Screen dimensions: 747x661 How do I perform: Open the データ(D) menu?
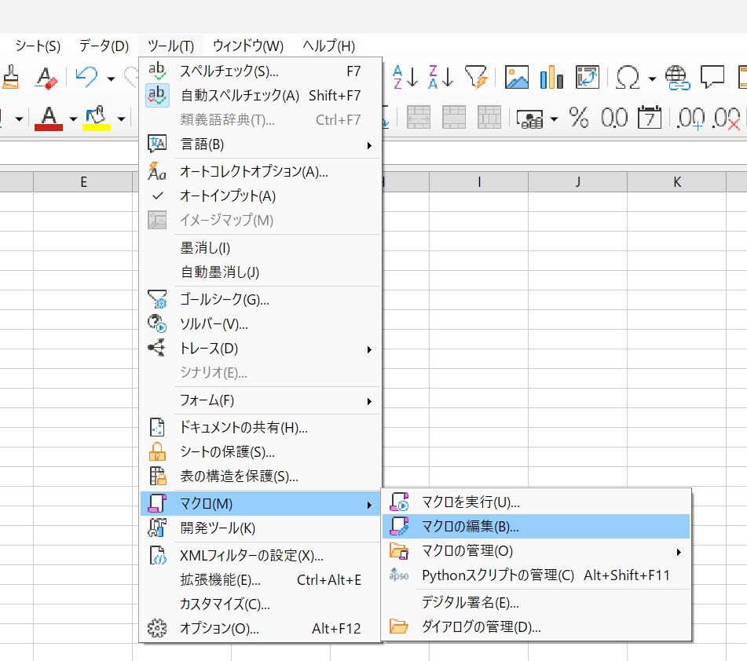[104, 46]
